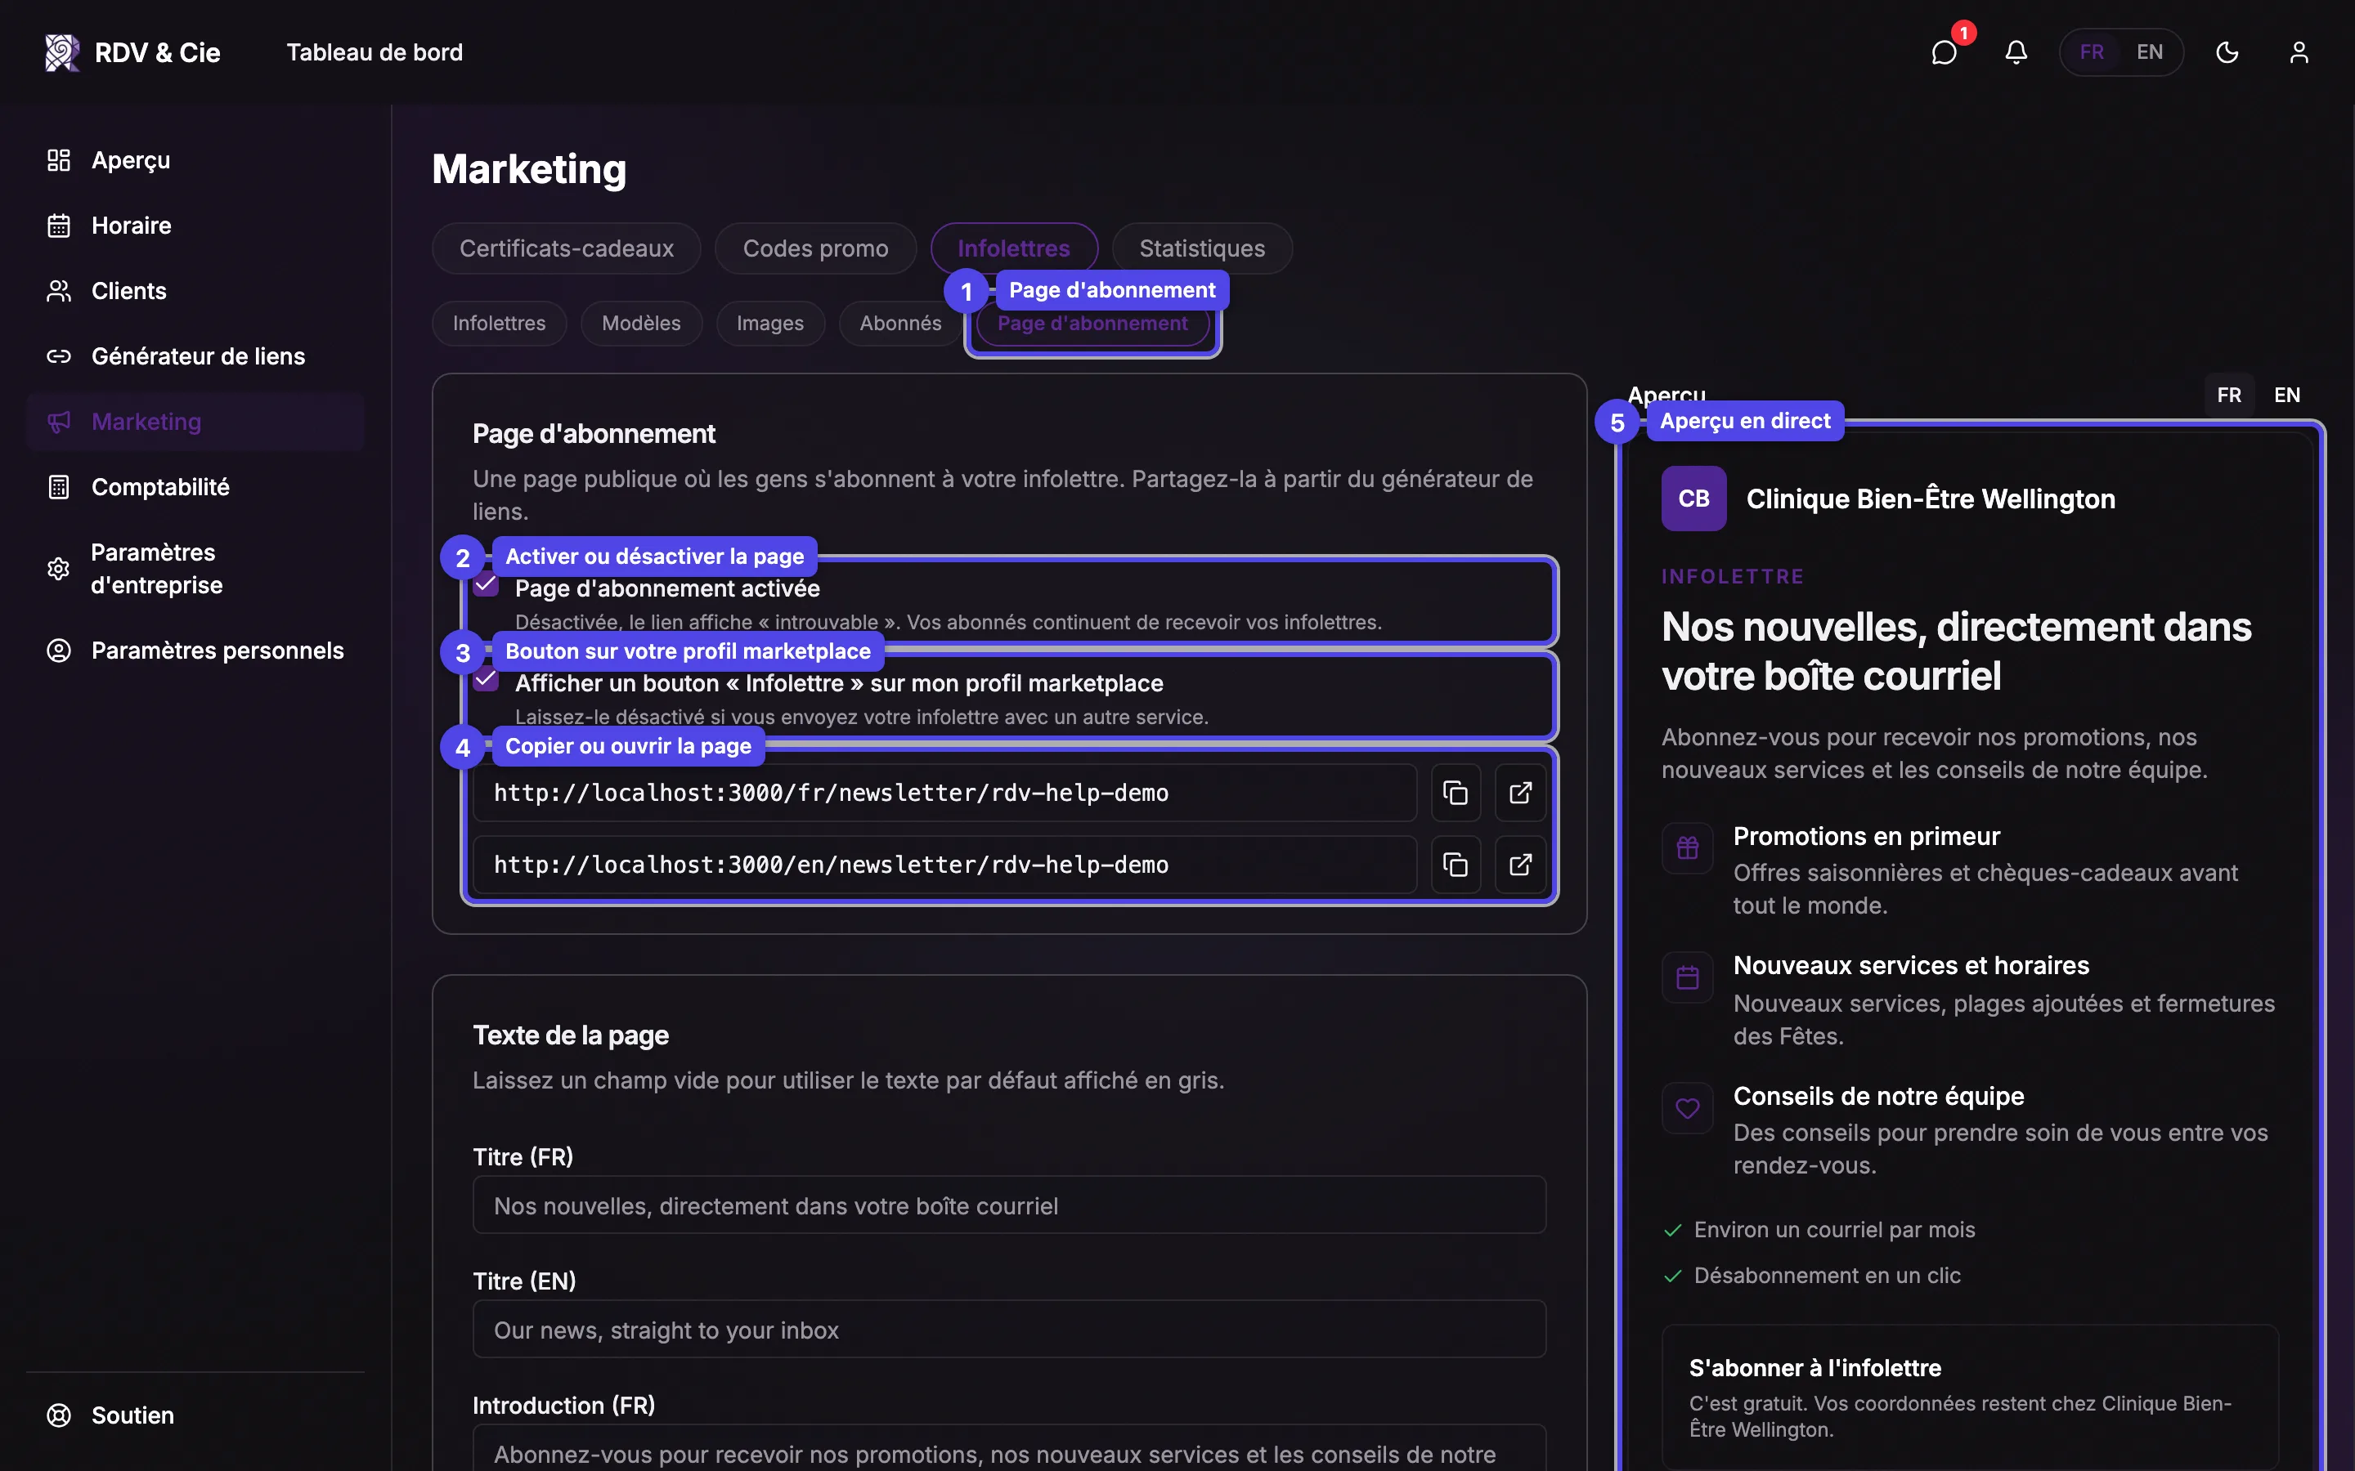This screenshot has height=1471, width=2355.
Task: Click the Soutien lifebuoy icon
Action: point(58,1415)
